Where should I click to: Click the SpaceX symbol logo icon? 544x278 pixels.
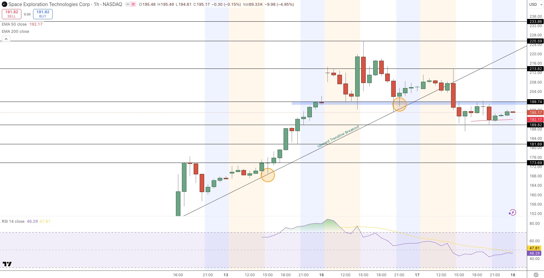5,4
